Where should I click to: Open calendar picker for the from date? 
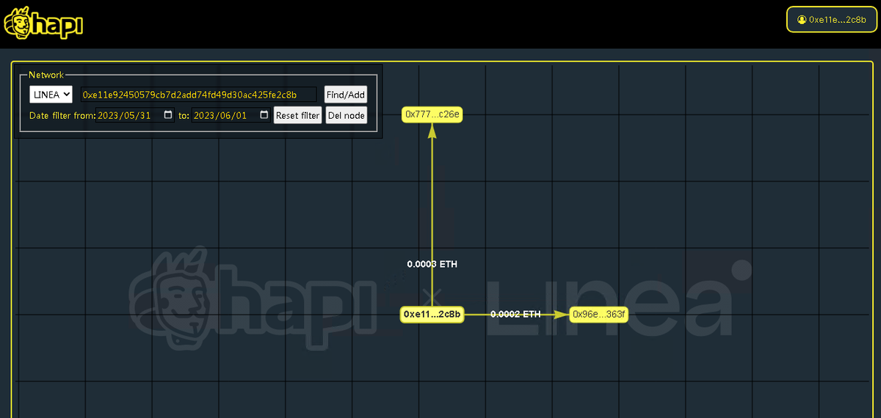pyautogui.click(x=168, y=115)
